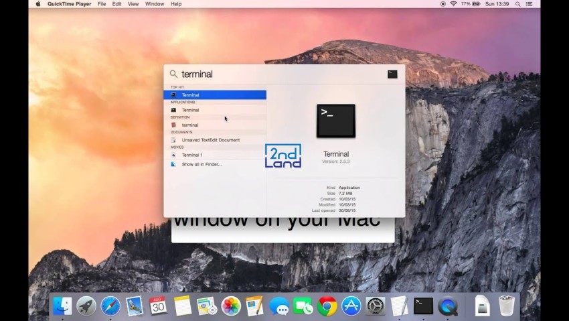The height and width of the screenshot is (321, 569).
Task: Click "Show all in Finder..."
Action: tap(215, 164)
